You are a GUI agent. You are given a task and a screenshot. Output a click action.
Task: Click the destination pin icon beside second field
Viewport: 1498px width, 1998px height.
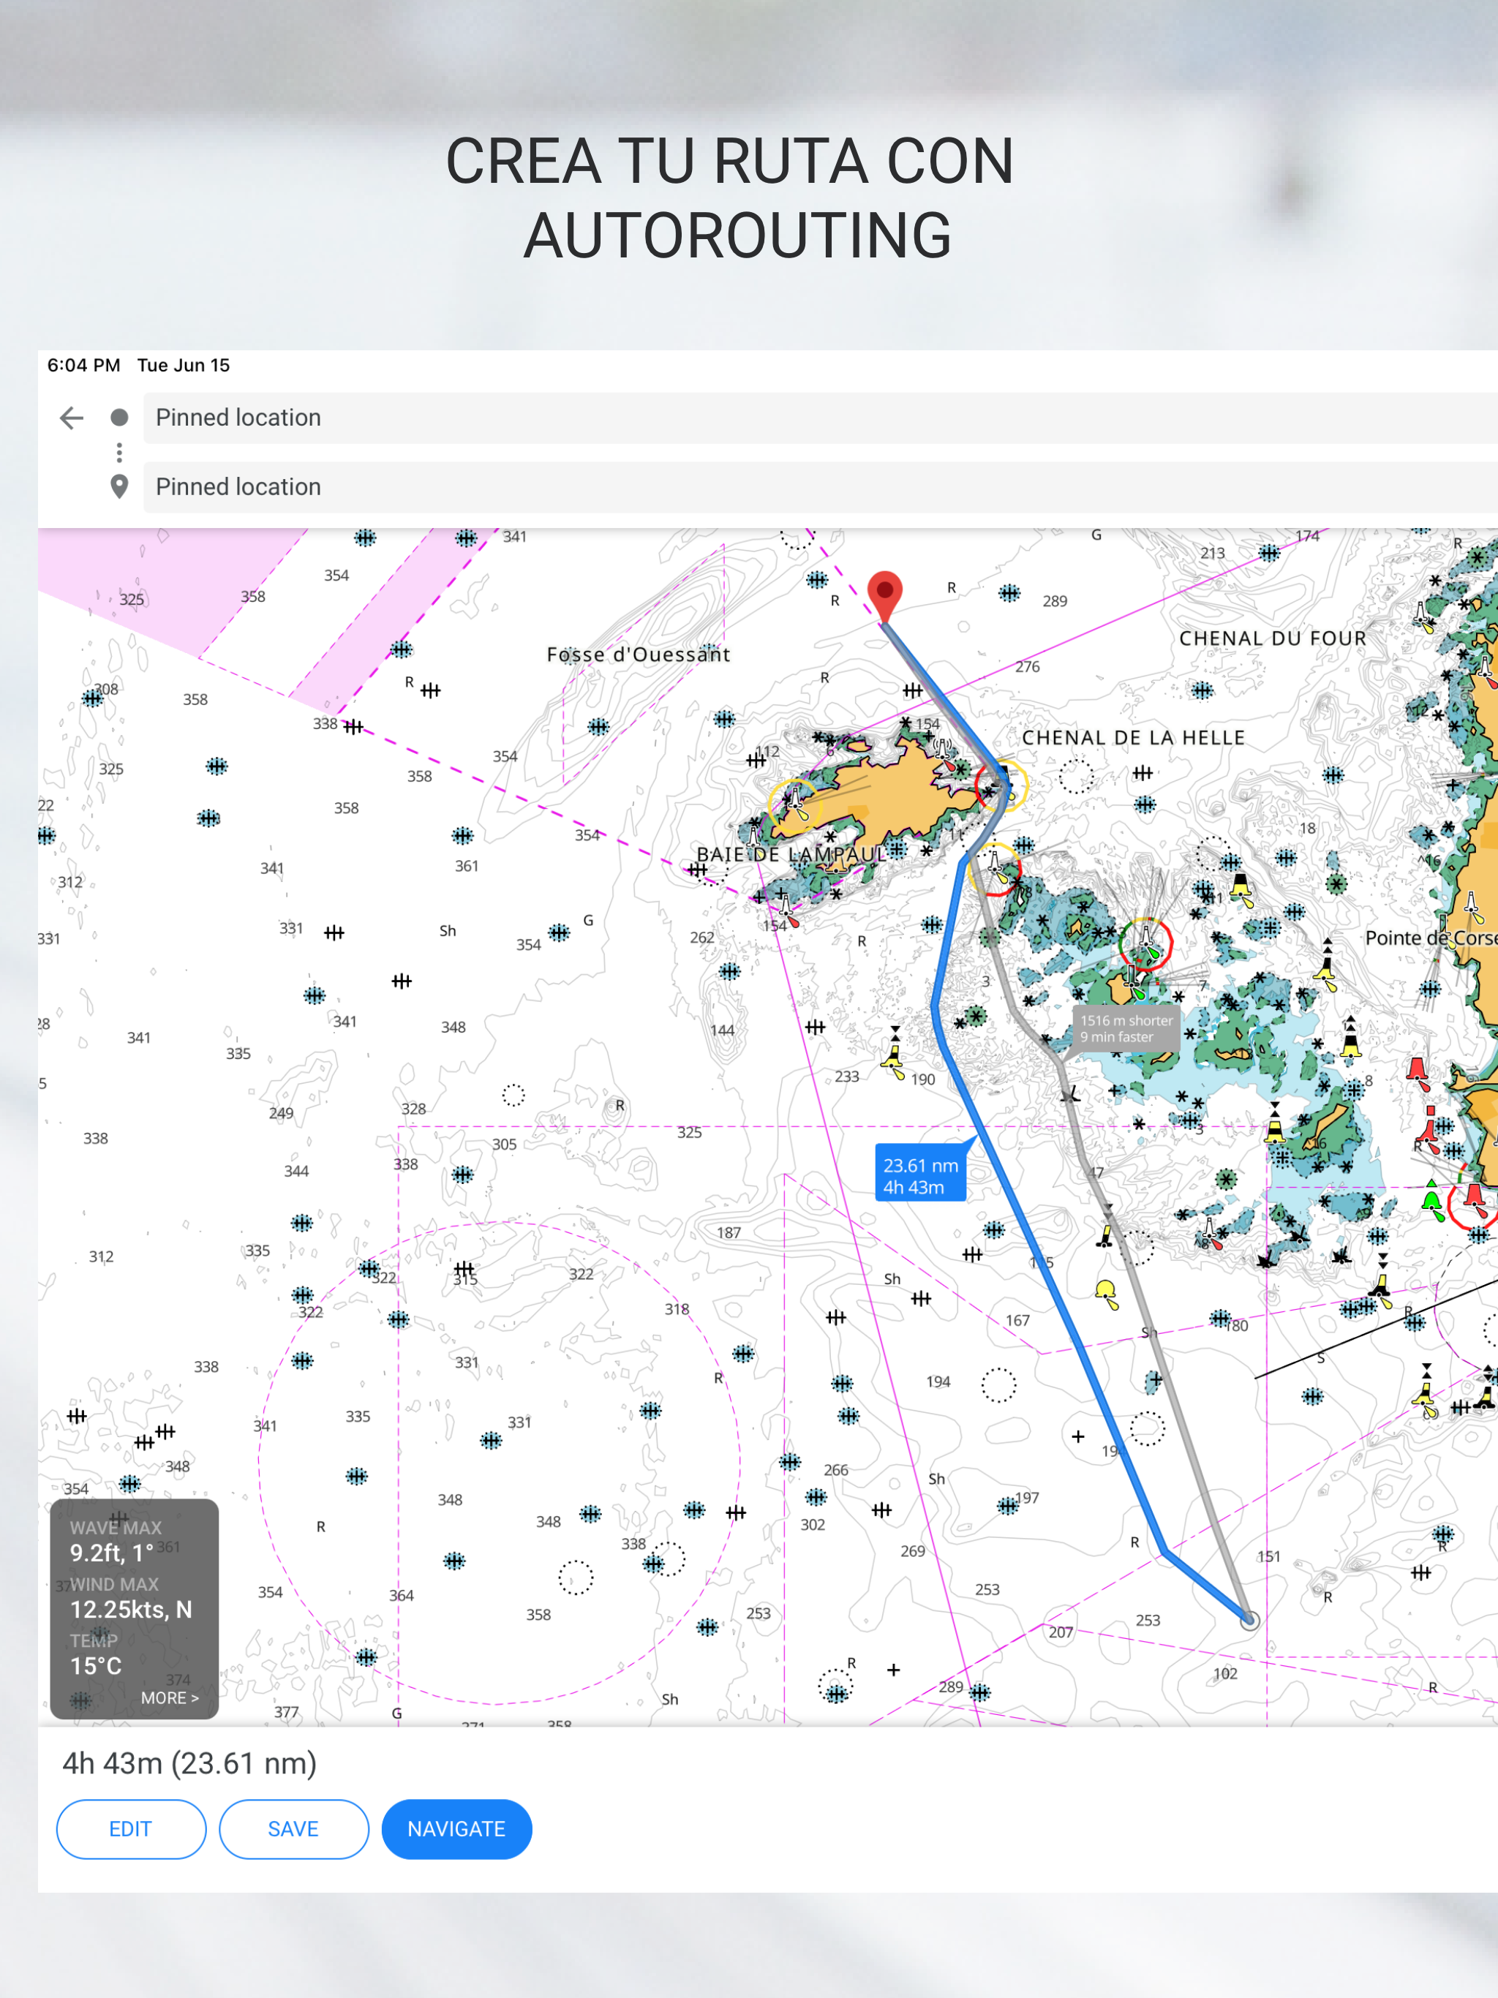(x=119, y=487)
